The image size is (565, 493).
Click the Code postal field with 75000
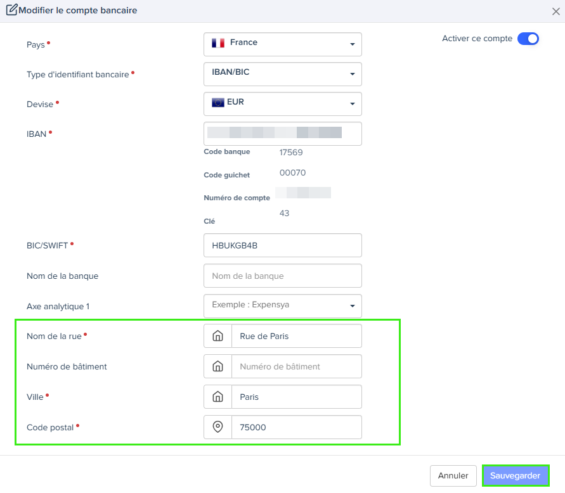(297, 427)
